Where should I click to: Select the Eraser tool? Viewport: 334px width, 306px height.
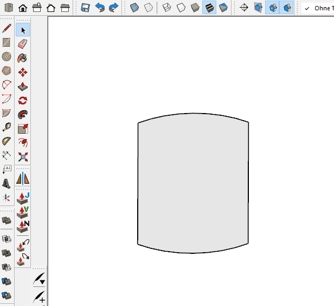pyautogui.click(x=23, y=43)
